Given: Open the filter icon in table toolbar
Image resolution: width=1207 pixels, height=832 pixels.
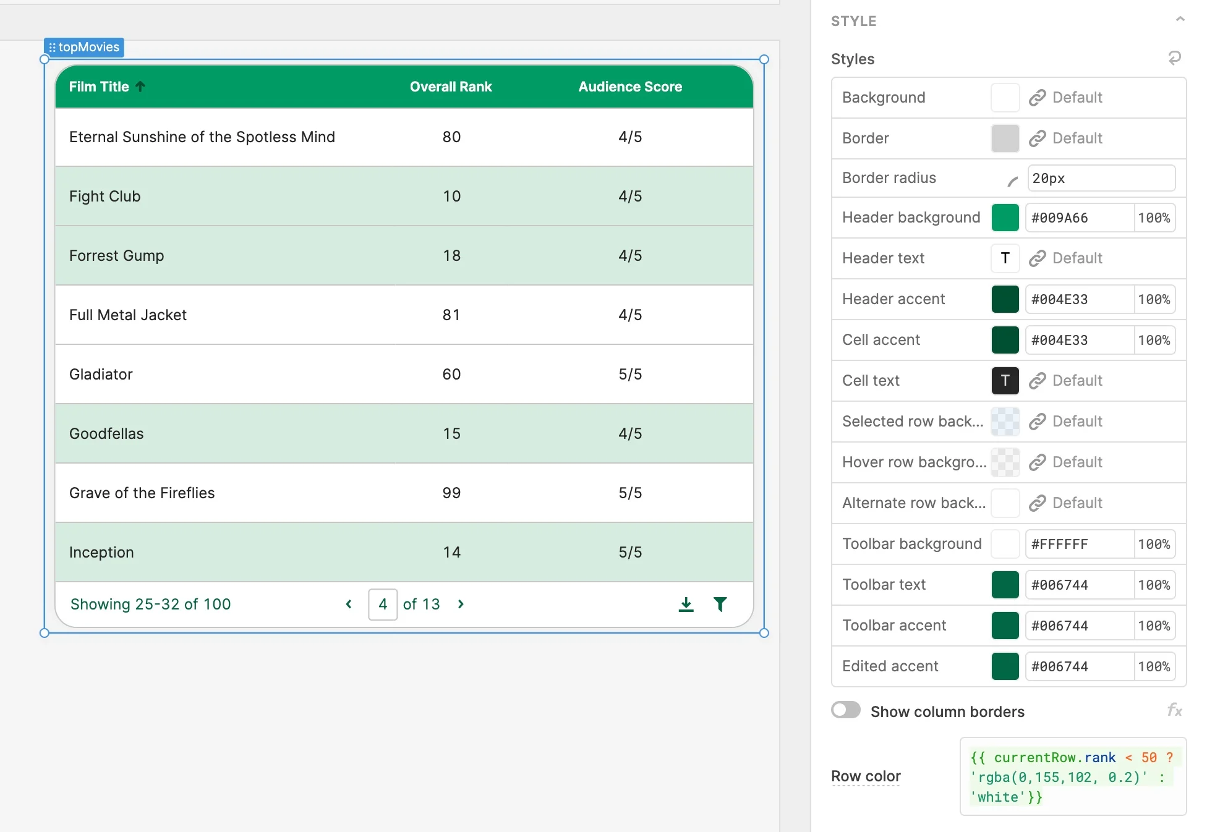Looking at the screenshot, I should (x=720, y=605).
